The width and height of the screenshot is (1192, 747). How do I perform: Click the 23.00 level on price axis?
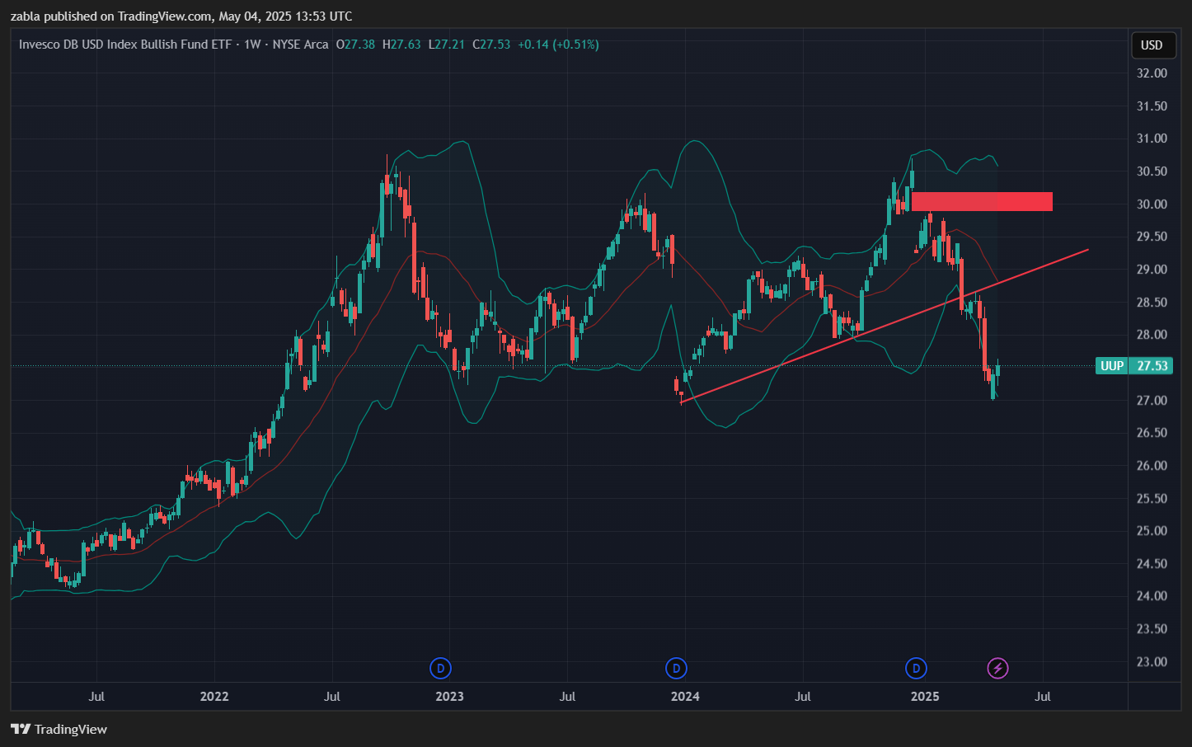[1152, 661]
